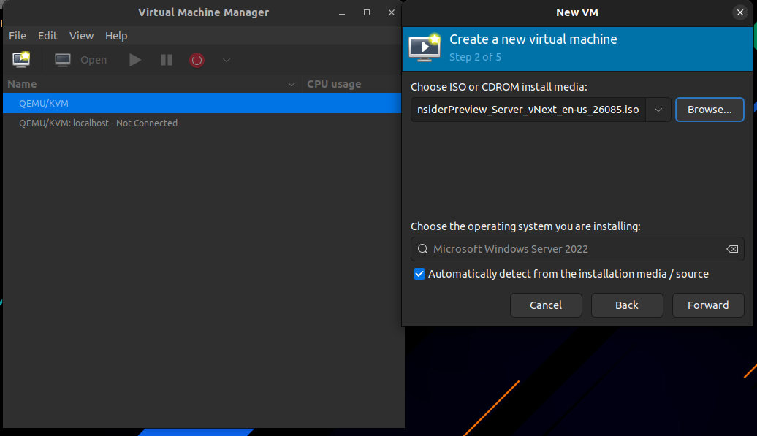Clear the operating system search field
Viewport: 757px width, 436px height.
coord(732,249)
